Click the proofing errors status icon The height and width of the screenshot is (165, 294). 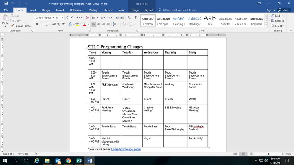click(x=35, y=154)
